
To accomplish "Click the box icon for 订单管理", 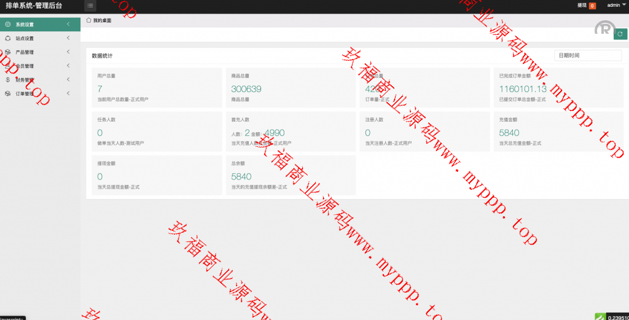I will [x=7, y=93].
